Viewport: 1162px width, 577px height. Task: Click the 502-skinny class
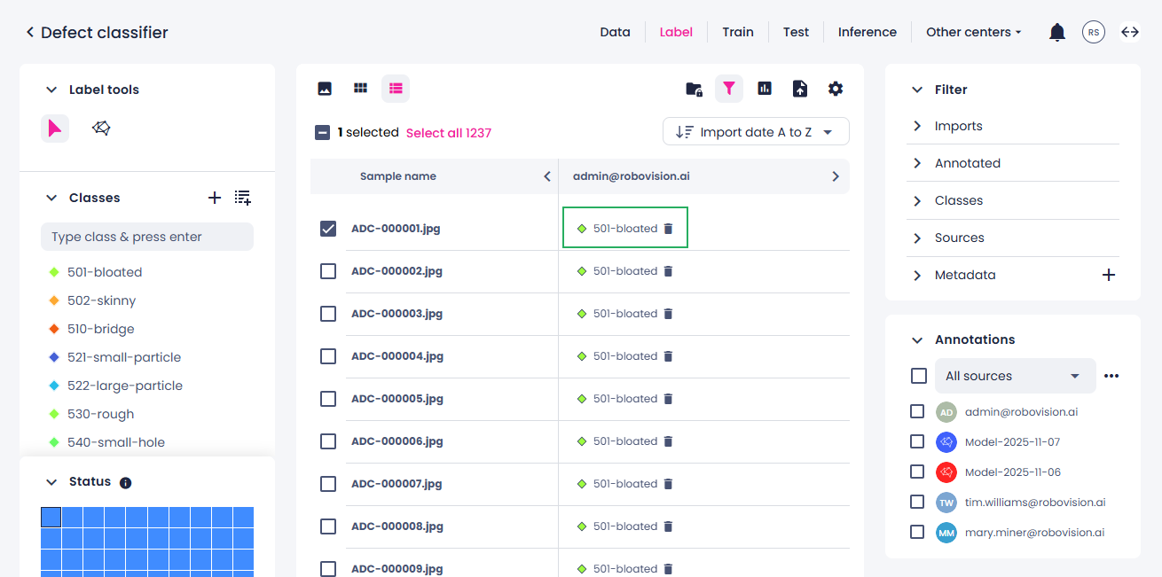click(x=101, y=300)
